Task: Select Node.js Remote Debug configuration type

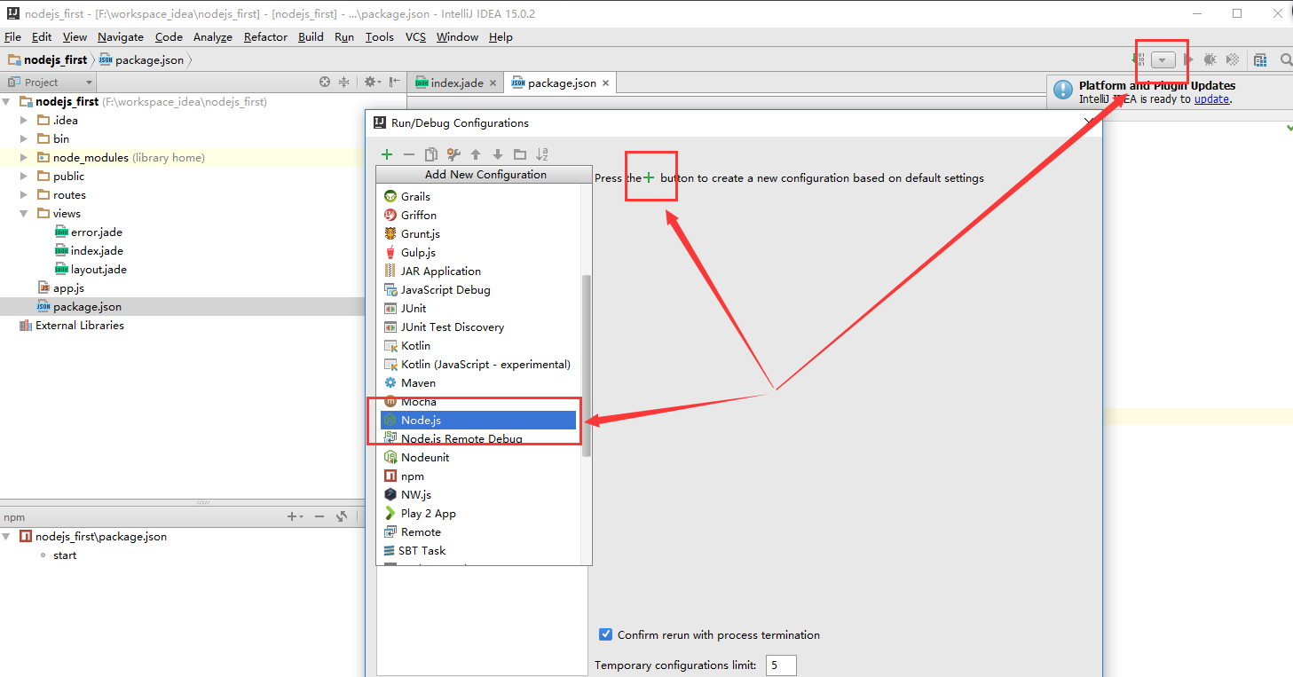Action: (478, 438)
